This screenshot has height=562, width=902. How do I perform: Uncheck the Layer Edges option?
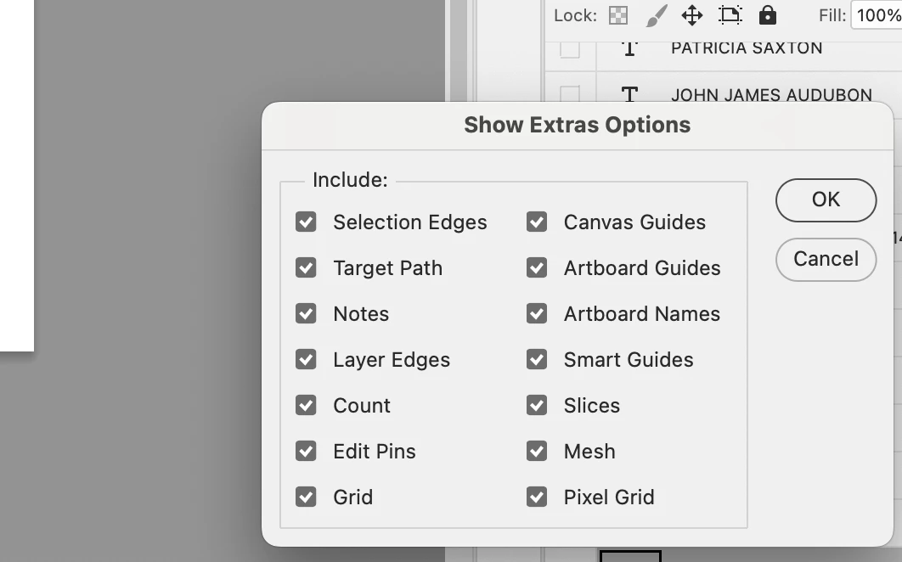306,359
